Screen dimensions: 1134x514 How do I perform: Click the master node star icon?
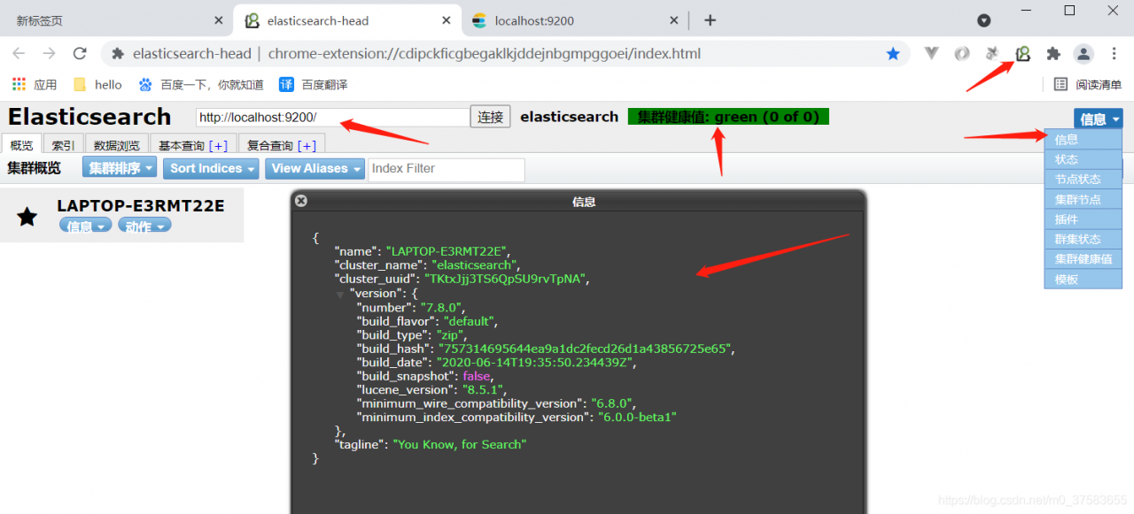point(27,216)
